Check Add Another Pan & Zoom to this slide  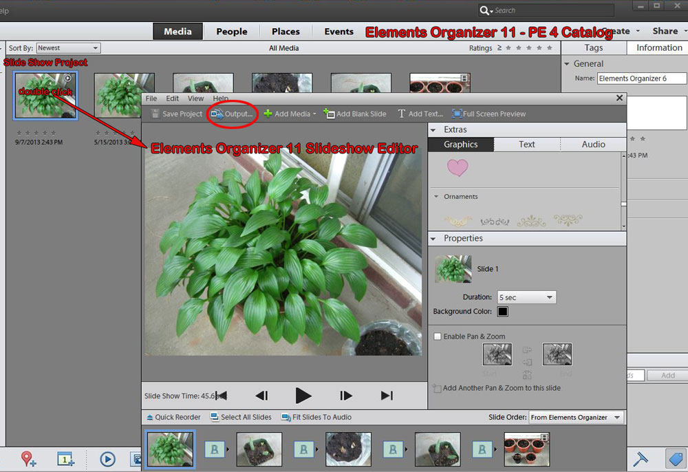point(437,388)
